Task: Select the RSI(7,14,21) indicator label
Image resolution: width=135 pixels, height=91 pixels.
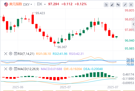Action: [x=26, y=54]
